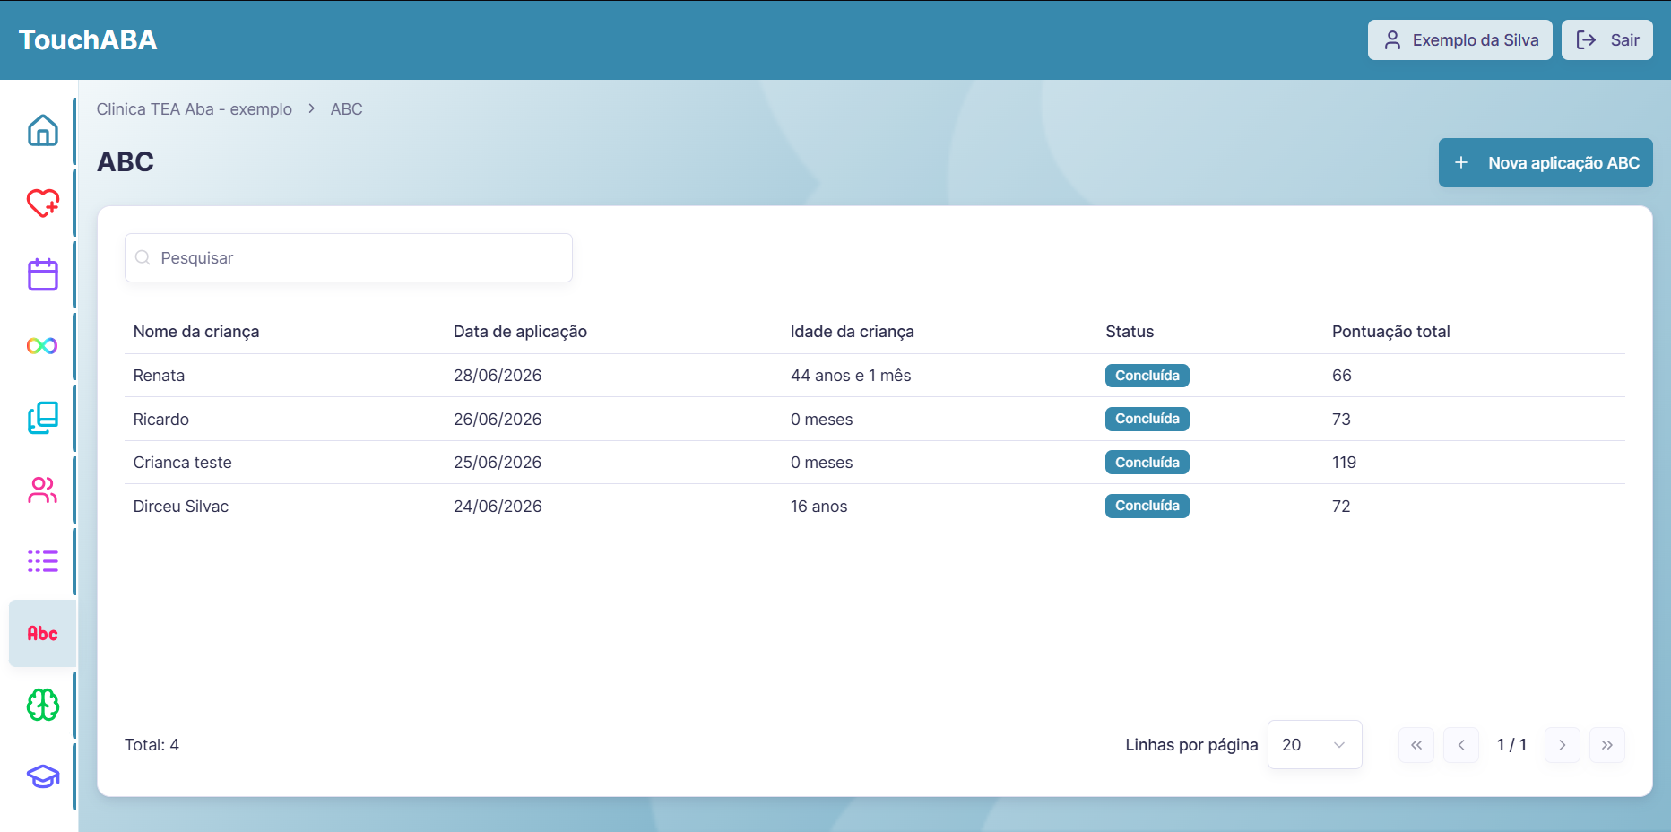Image resolution: width=1671 pixels, height=832 pixels.
Task: Click the Total: 4 label
Action: 152,745
